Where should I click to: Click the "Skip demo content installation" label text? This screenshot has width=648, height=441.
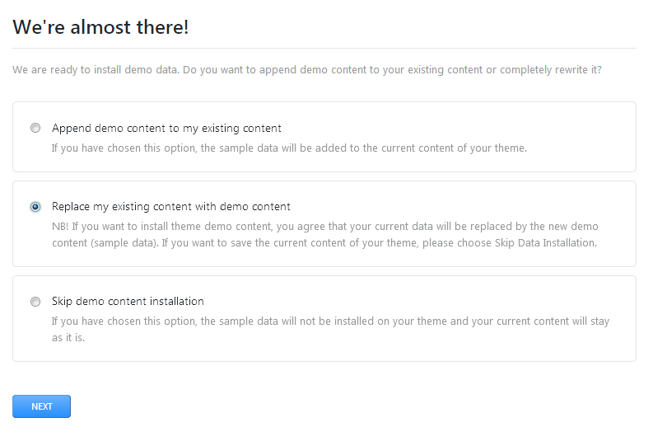[128, 301]
